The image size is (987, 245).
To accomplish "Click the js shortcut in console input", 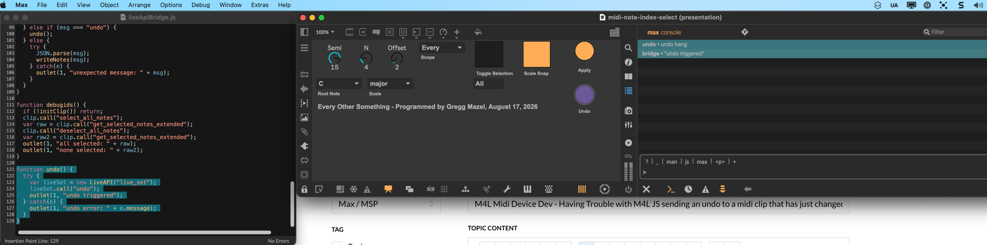I will click(x=687, y=161).
